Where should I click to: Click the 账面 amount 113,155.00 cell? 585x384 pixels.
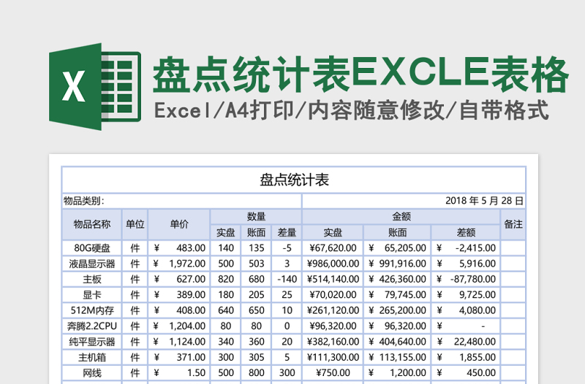[397, 358]
